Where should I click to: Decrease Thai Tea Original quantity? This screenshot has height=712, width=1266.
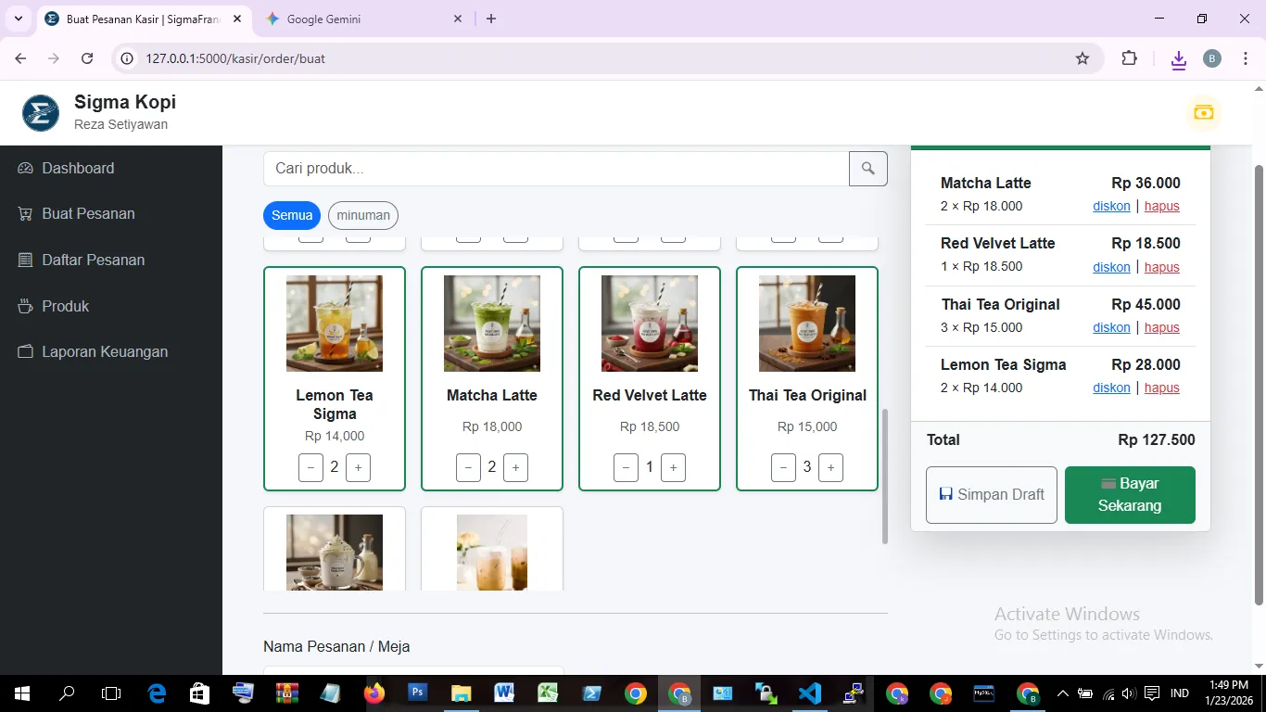[783, 467]
